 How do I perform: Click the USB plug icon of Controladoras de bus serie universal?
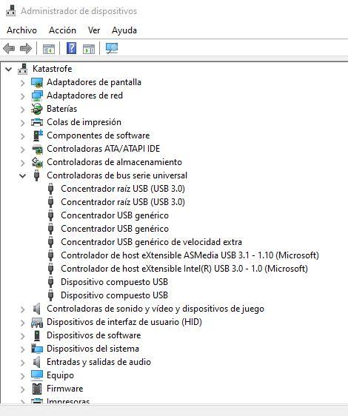(x=36, y=175)
